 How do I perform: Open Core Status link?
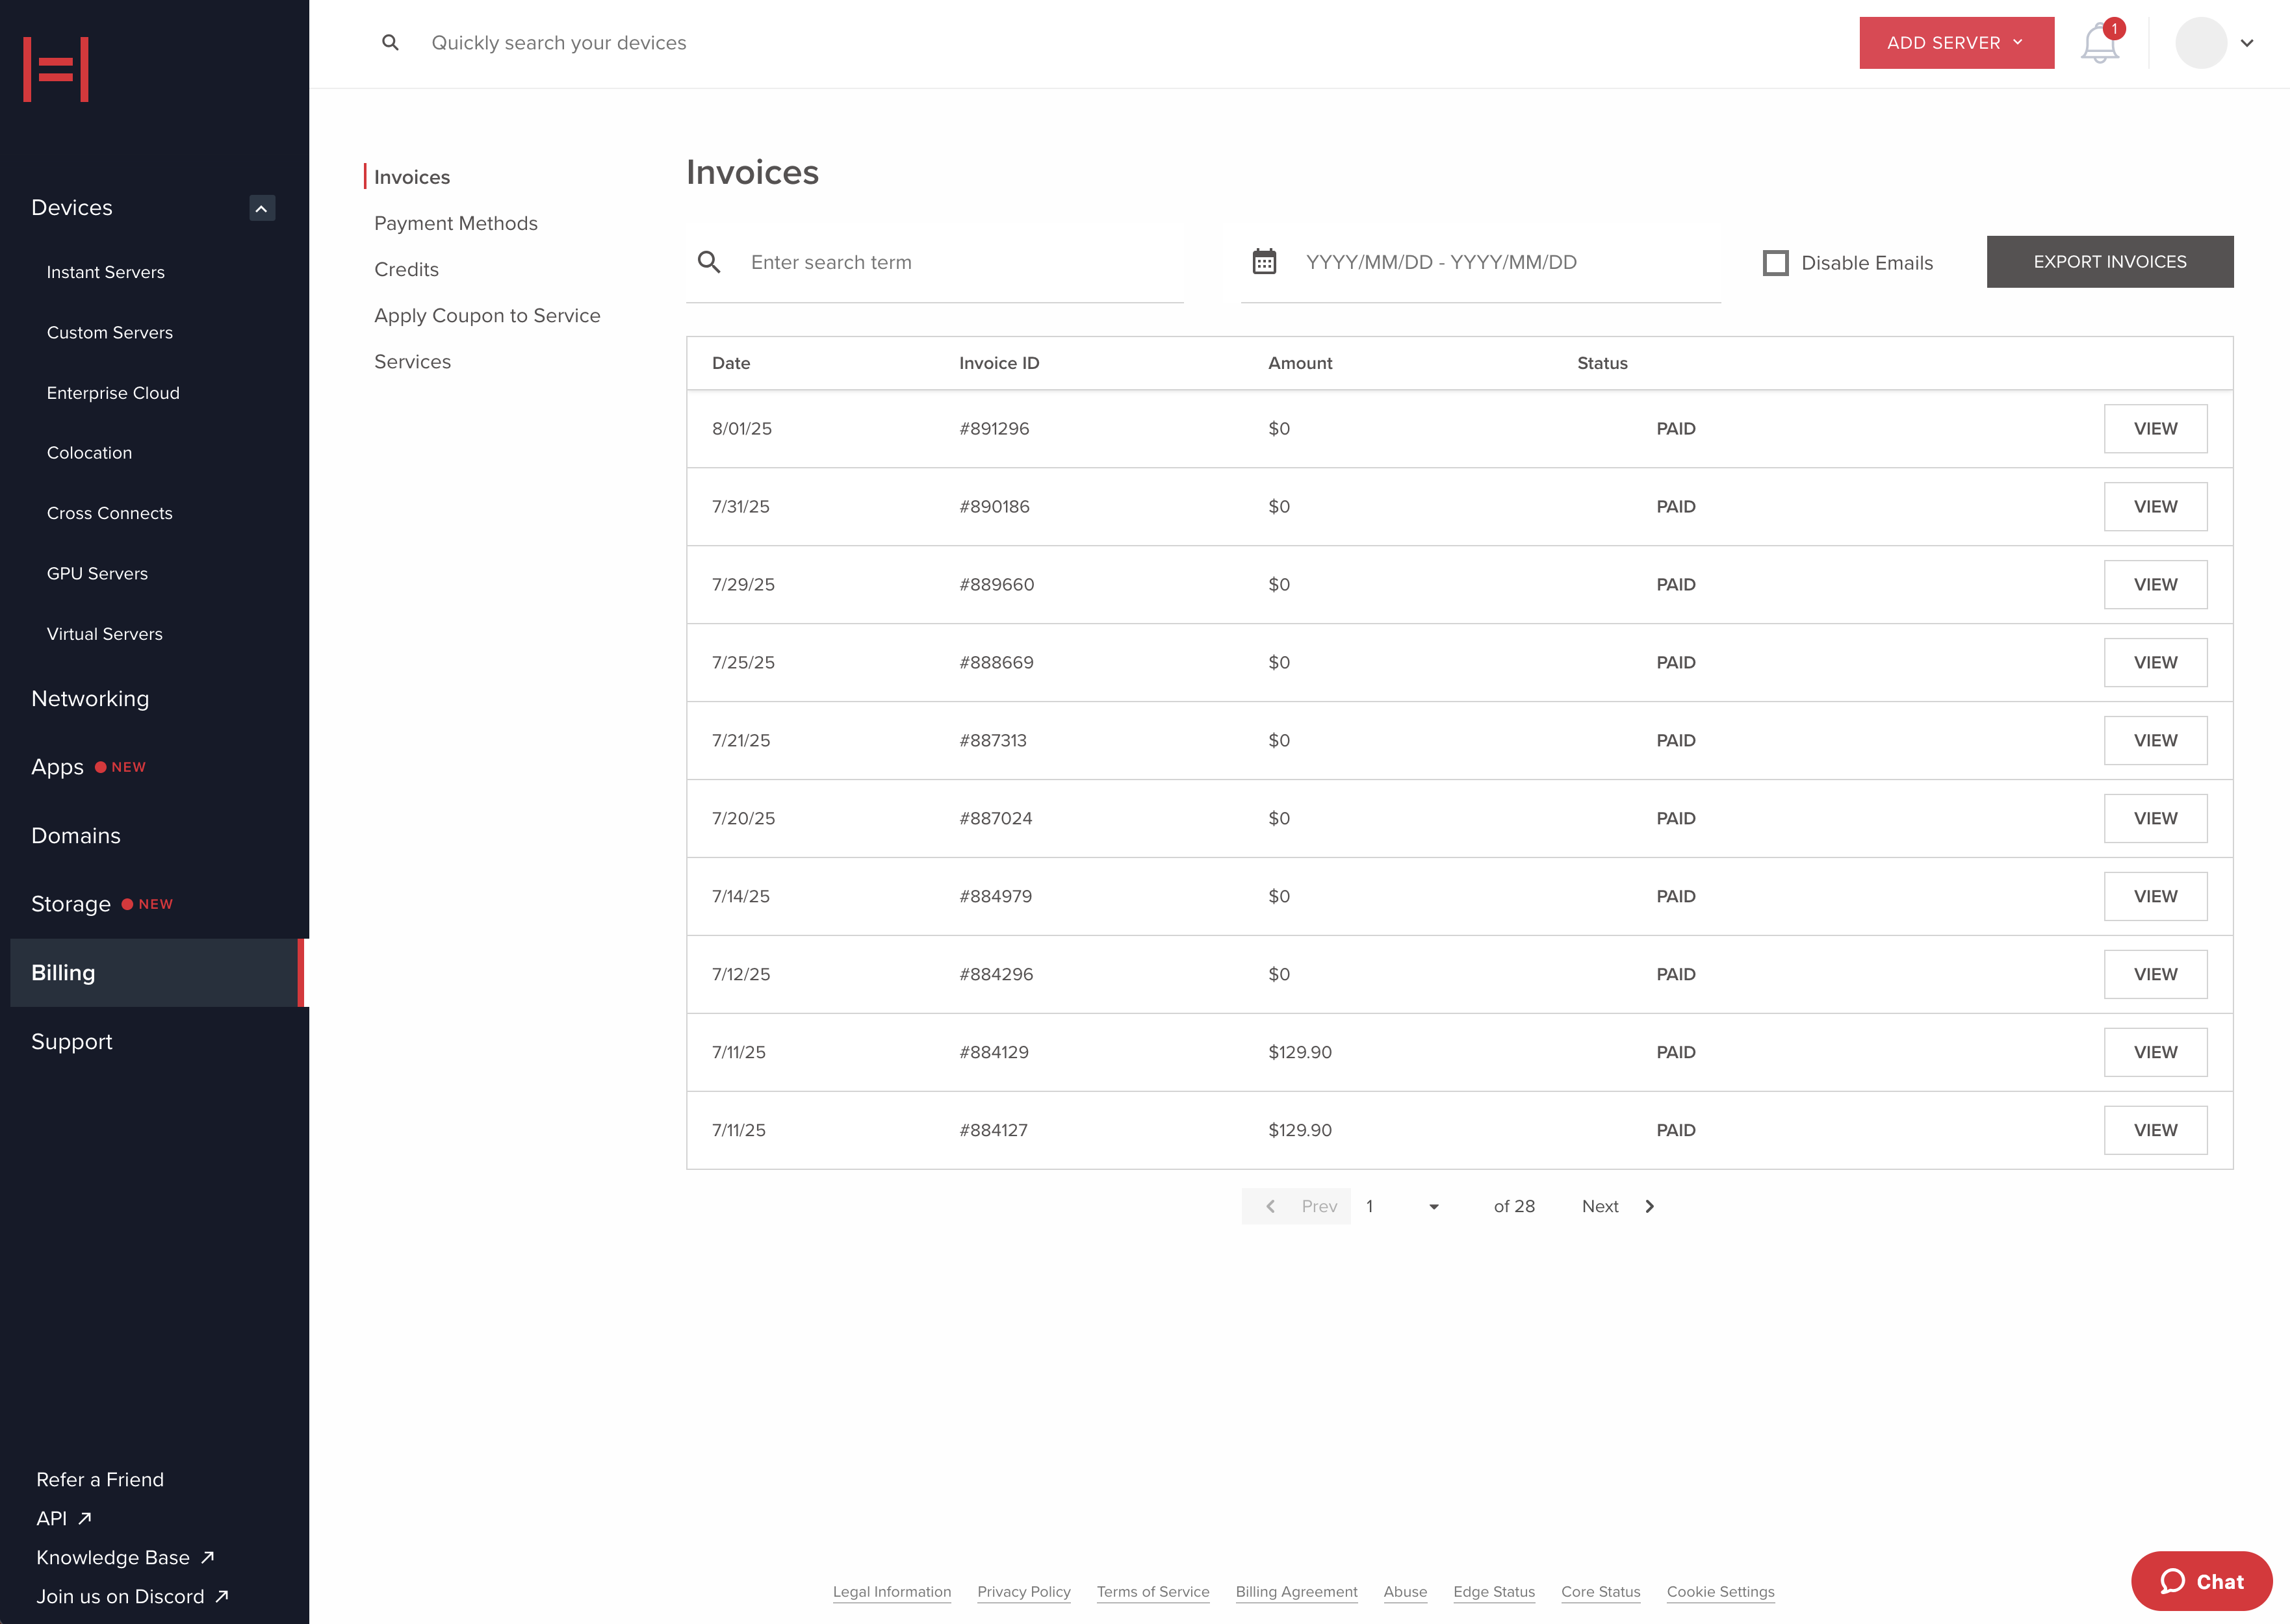[1600, 1592]
